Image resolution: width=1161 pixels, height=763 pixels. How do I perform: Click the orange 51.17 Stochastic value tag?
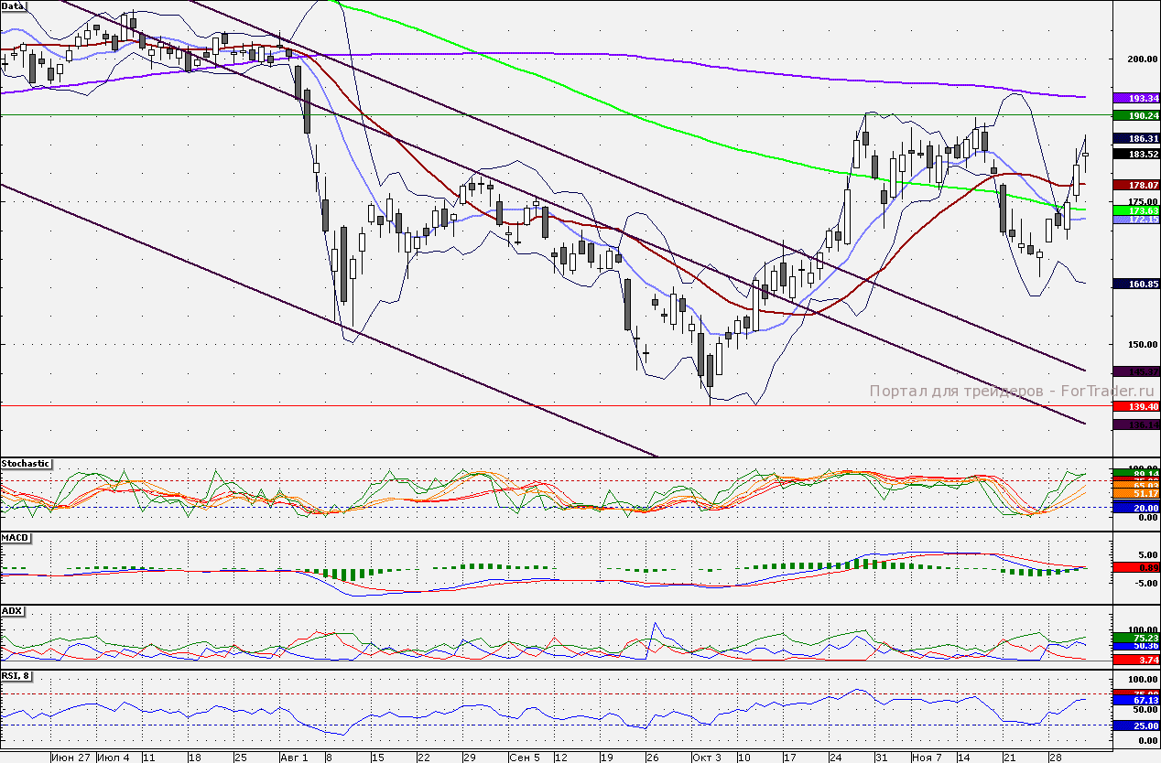[x=1136, y=493]
